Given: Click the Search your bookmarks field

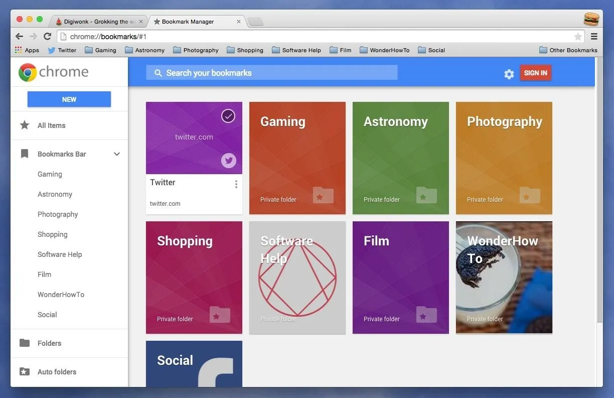Looking at the screenshot, I should (x=271, y=73).
